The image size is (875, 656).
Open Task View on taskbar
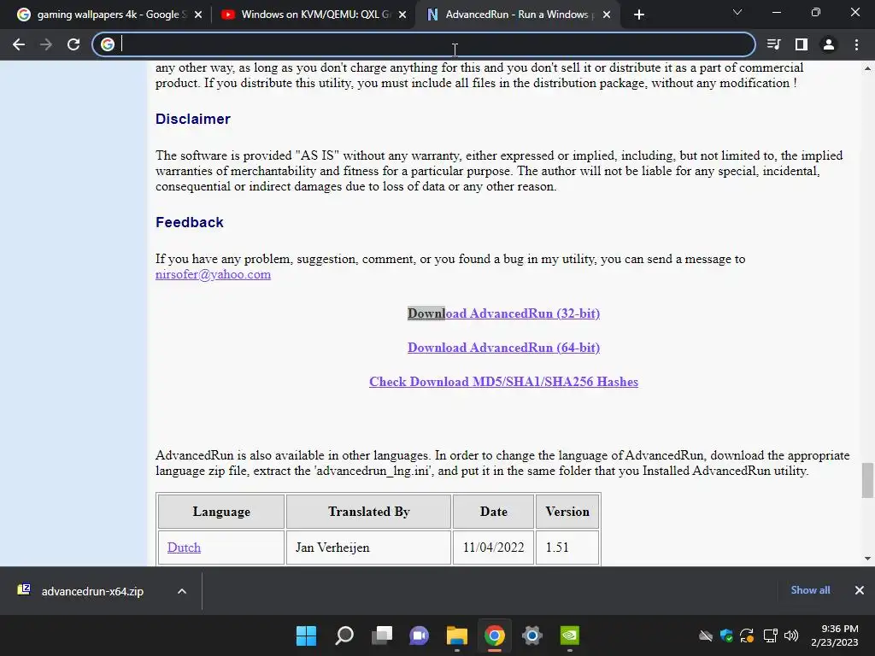[x=382, y=635]
